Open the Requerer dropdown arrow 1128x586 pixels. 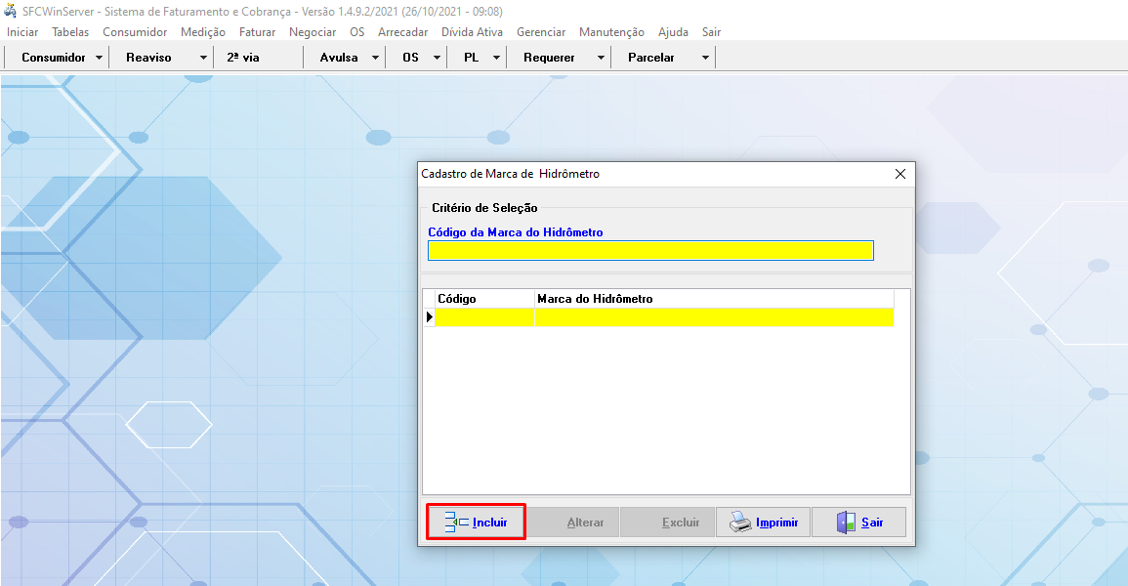[600, 58]
